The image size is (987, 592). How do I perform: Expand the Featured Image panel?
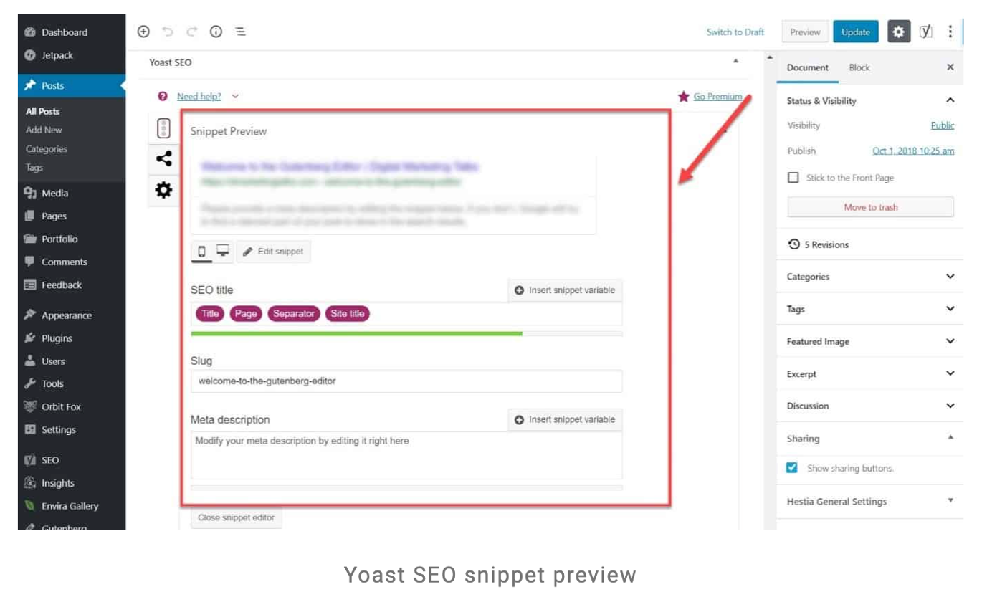[950, 341]
